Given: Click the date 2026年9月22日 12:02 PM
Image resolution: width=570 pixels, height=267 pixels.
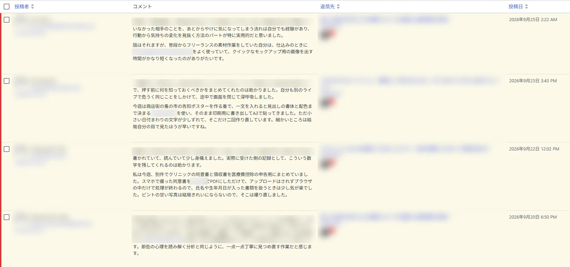Looking at the screenshot, I should (534, 149).
